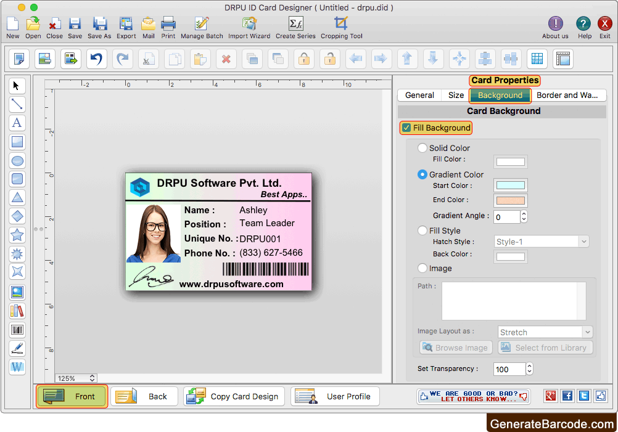Select the Ellipse shape tool

17,161
